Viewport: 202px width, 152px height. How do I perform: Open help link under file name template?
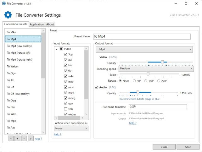point(132,123)
